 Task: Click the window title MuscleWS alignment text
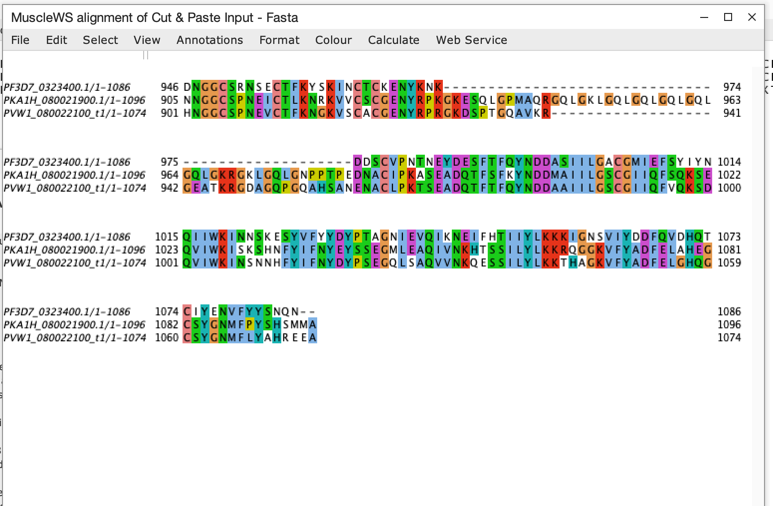pos(154,17)
